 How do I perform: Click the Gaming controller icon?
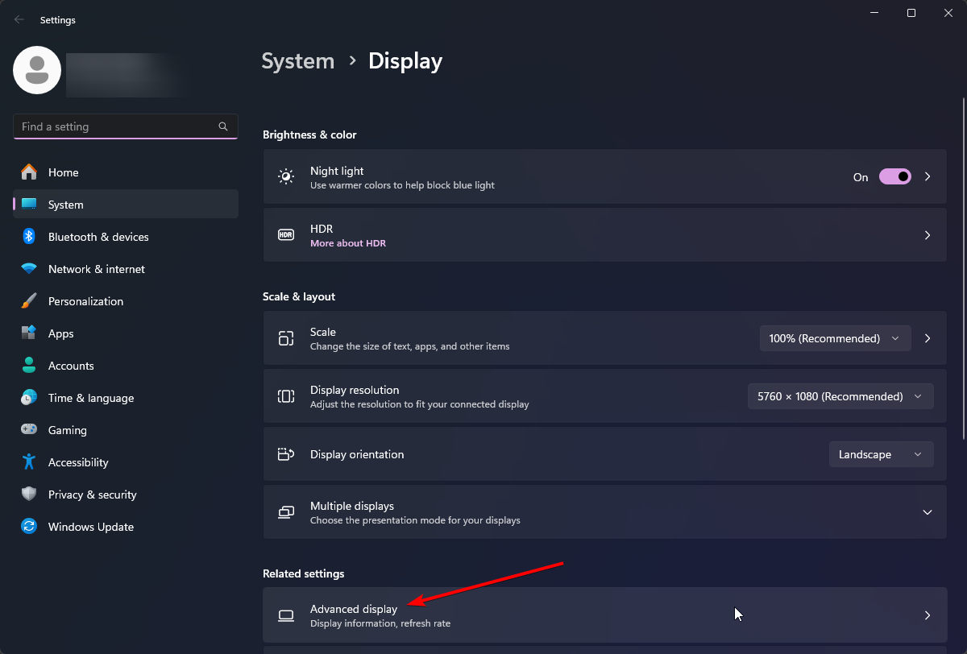click(x=29, y=430)
